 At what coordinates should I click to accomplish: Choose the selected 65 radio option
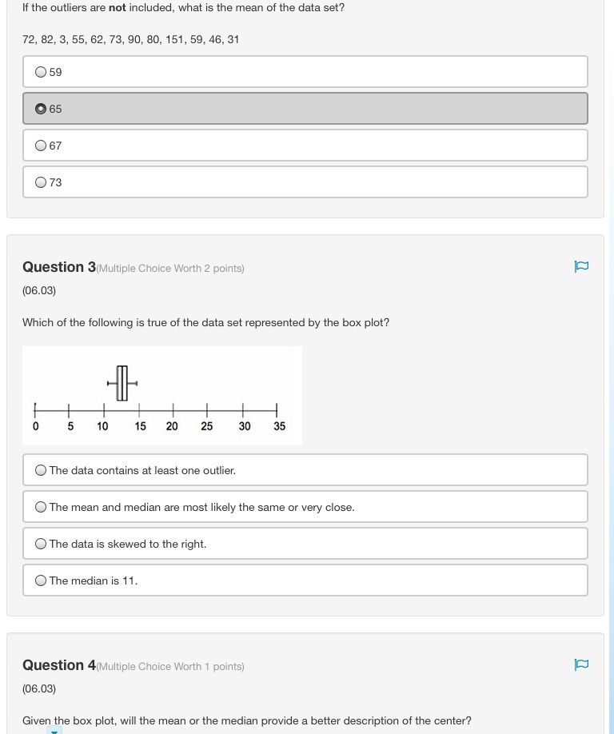tap(41, 109)
